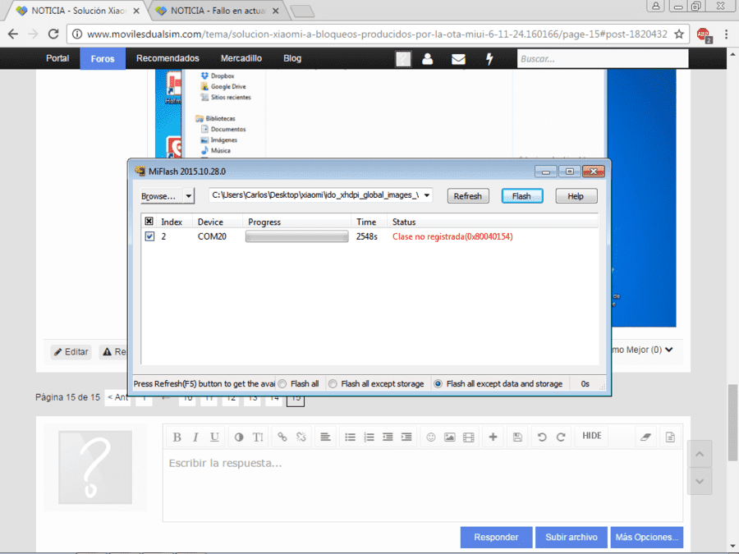The image size is (739, 554).
Task: Select Flash all except storage option
Action: tap(333, 384)
